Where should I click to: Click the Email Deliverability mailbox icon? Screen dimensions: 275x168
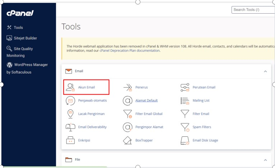coord(70,127)
